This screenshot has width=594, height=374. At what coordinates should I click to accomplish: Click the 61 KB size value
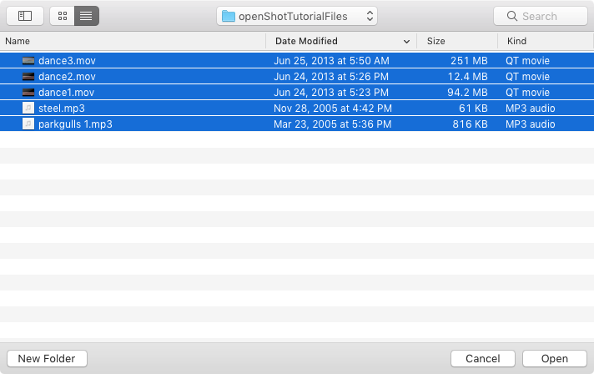click(473, 109)
